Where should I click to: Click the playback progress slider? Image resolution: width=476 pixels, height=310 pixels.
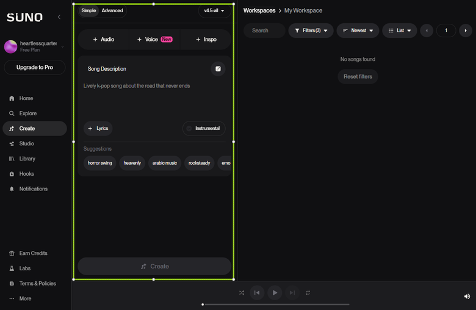click(x=276, y=305)
